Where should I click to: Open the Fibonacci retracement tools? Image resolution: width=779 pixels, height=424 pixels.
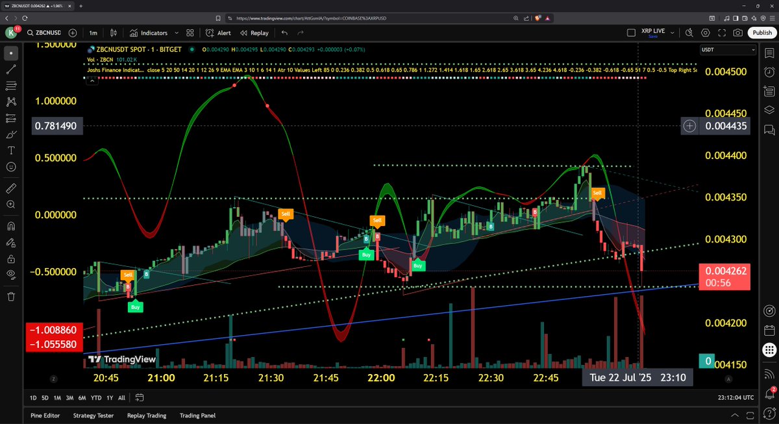pos(11,86)
